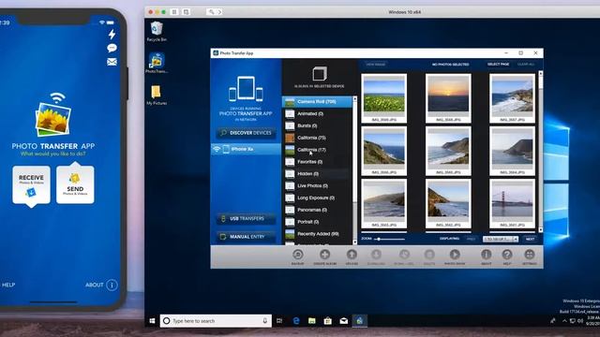Start the Photo Show play icon
The image size is (600, 337).
(x=455, y=255)
